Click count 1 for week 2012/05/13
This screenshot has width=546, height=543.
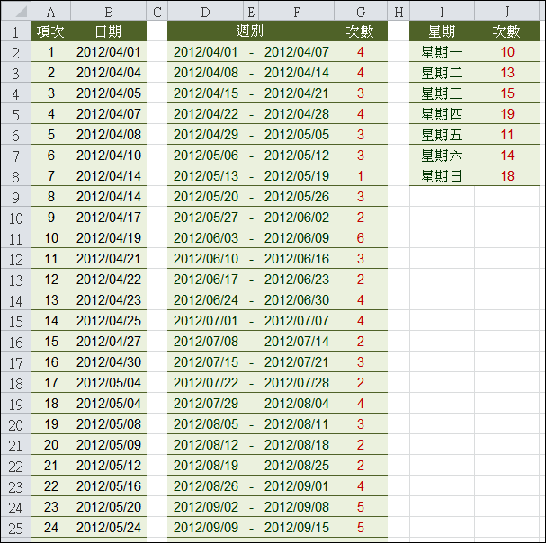[361, 176]
